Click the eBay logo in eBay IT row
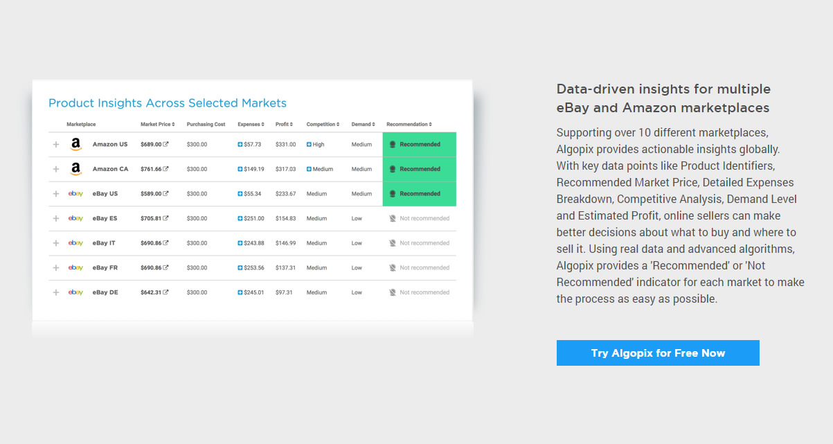The image size is (833, 444). pos(75,243)
